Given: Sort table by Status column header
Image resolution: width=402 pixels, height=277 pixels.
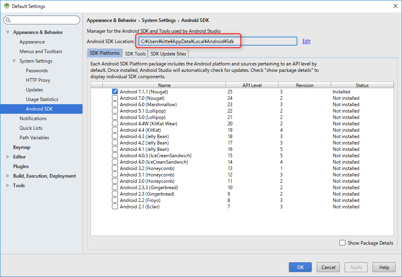Looking at the screenshot, I should tap(362, 85).
